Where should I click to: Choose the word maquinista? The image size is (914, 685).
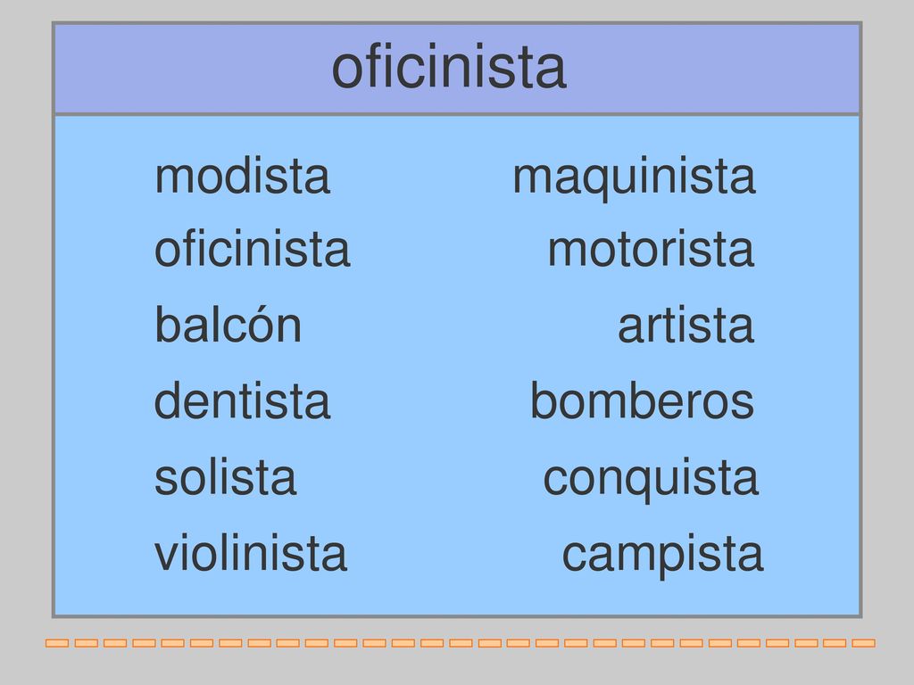634,177
